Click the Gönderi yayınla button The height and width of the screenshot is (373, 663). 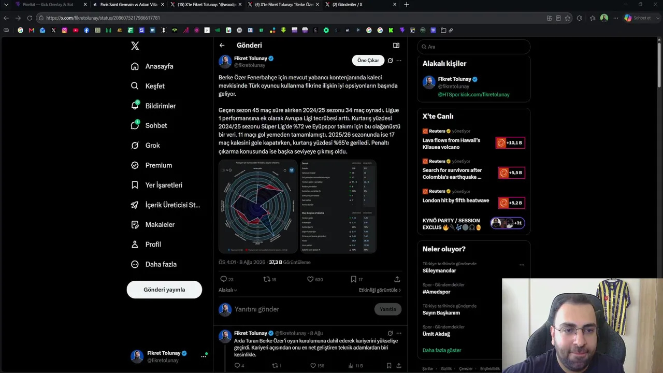(164, 290)
